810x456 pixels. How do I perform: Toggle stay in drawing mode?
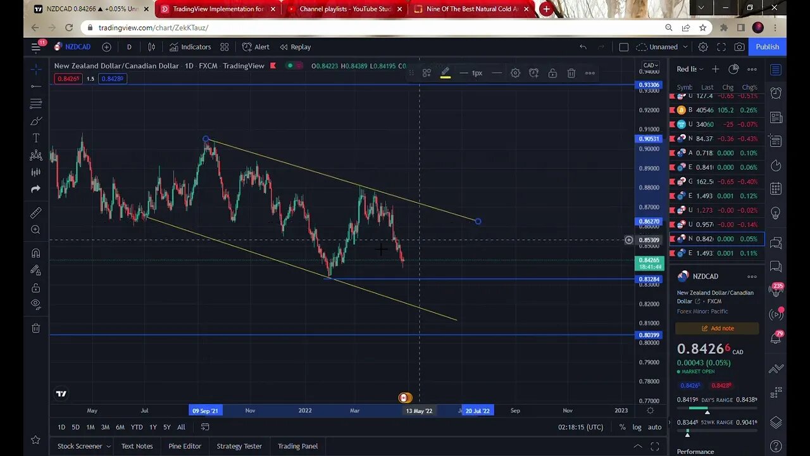tap(36, 270)
